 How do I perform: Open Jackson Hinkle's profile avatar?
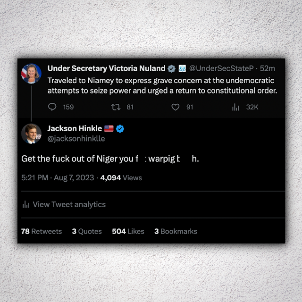point(31,134)
